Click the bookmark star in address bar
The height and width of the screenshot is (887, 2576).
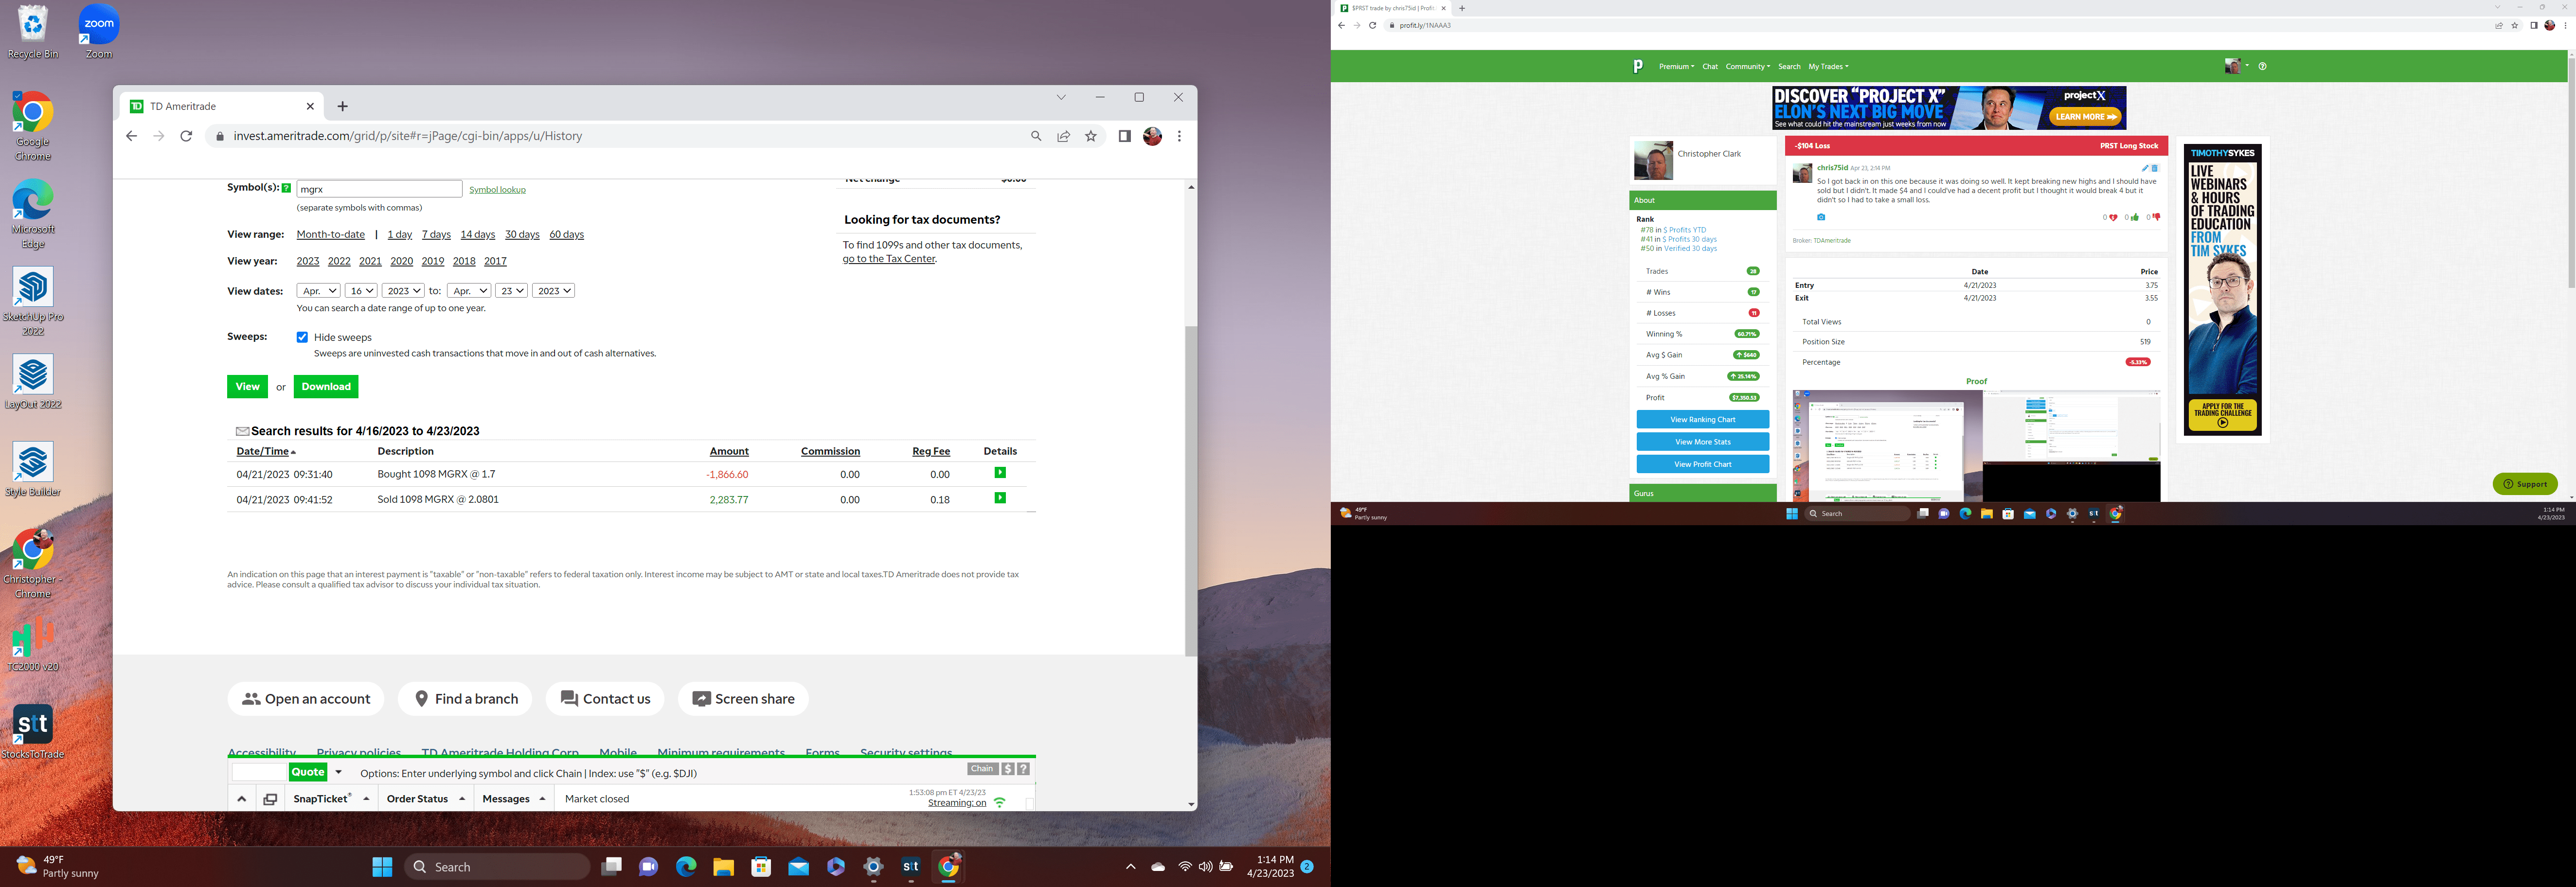1091,136
